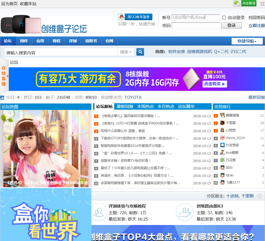Image resolution: width=265 pixels, height=241 pixels.
Task: Open the 在线客服 side tab
Action: point(4,76)
